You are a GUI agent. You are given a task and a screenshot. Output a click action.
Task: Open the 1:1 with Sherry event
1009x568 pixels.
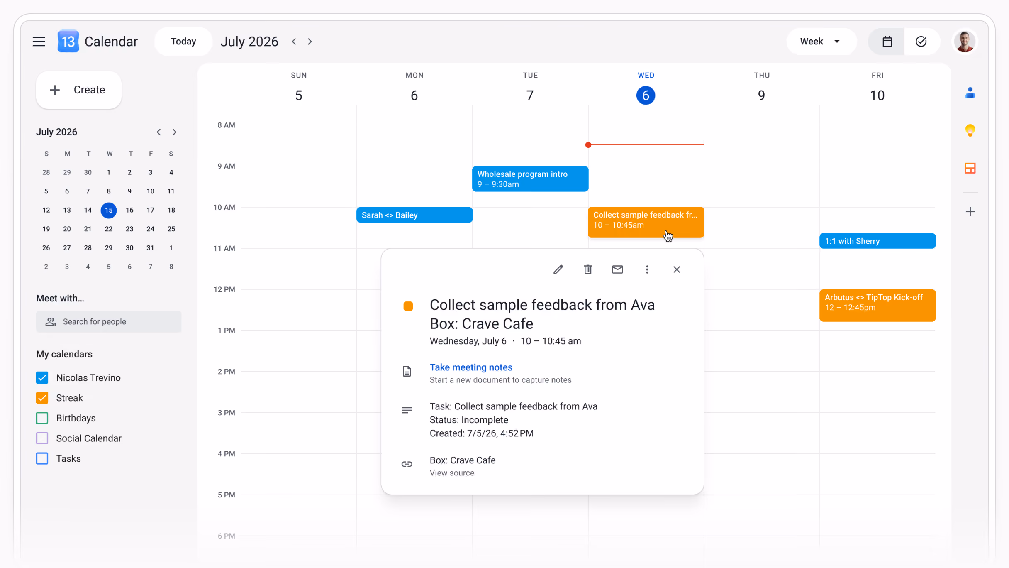pyautogui.click(x=877, y=241)
